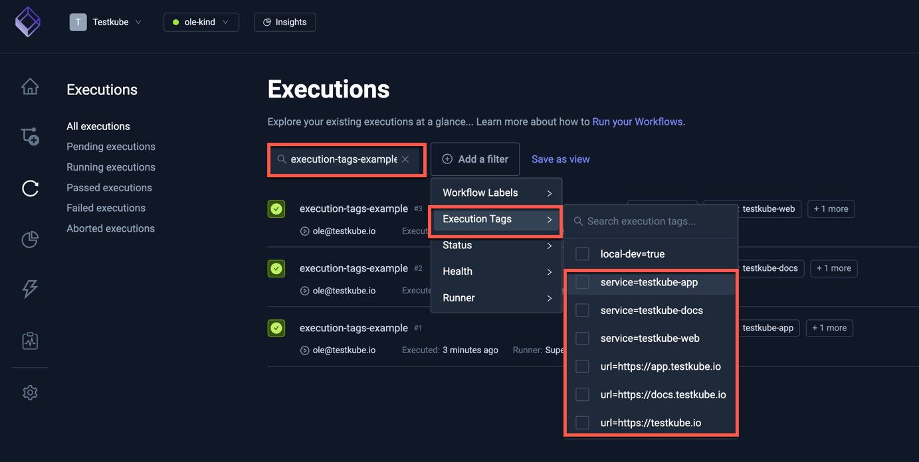Image resolution: width=919 pixels, height=462 pixels.
Task: Clear the execution-tags-example search field
Action: [405, 159]
